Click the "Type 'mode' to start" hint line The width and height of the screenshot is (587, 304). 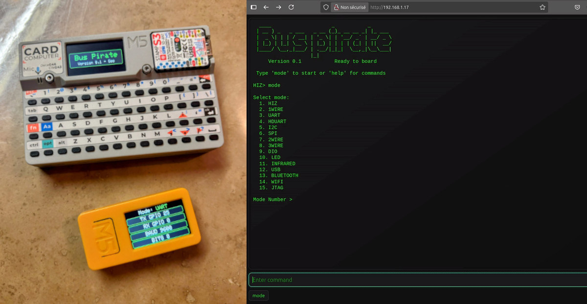tap(321, 73)
